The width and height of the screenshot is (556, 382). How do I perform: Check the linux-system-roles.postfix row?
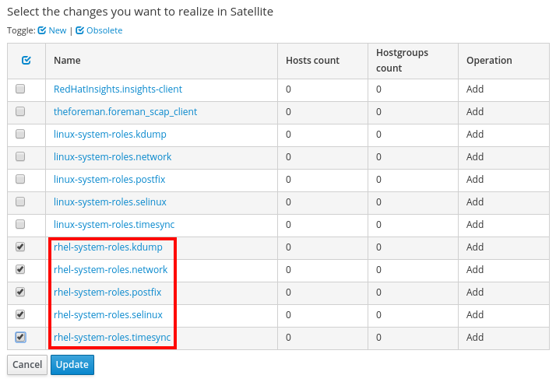point(20,179)
